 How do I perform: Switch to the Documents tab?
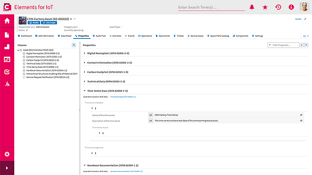click(163, 36)
